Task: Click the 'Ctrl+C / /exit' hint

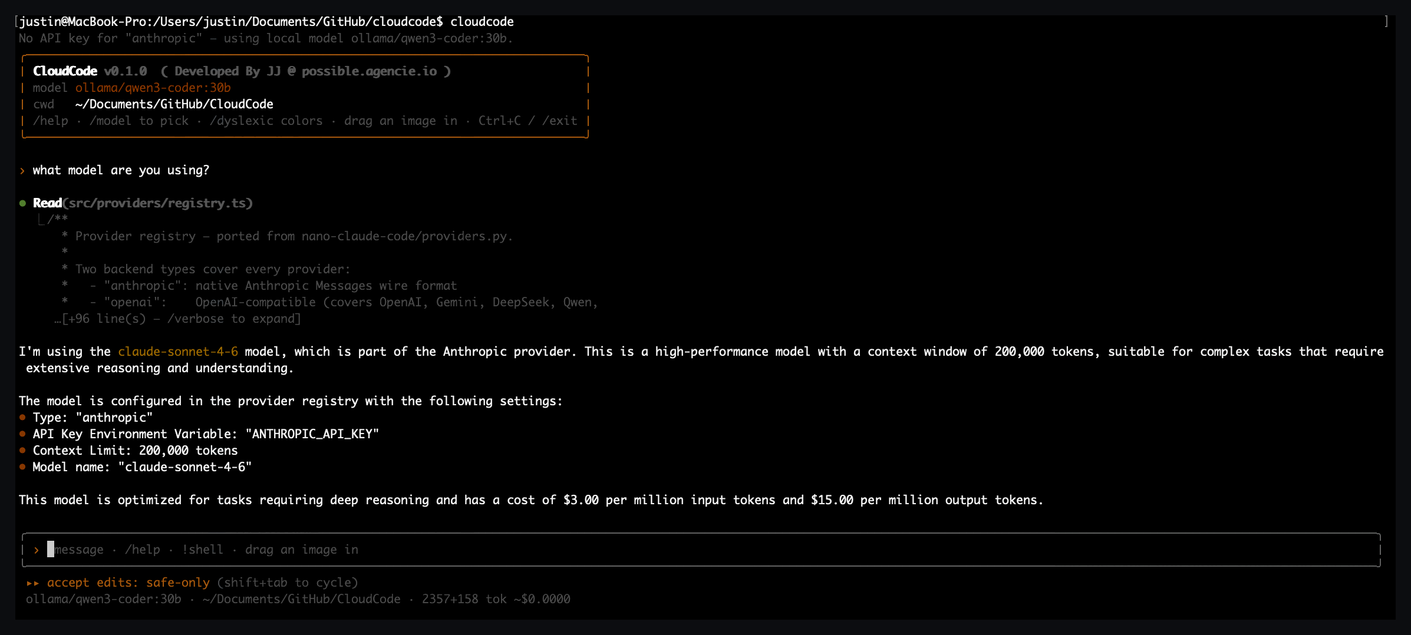Action: pos(528,121)
